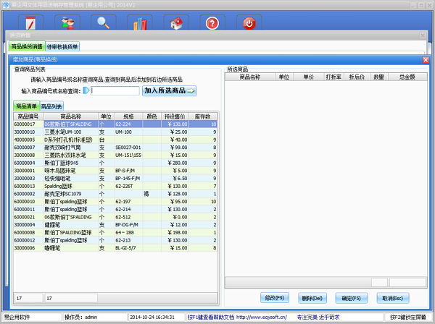
Task: Sort by 商品编号 column header
Action: (x=28, y=116)
